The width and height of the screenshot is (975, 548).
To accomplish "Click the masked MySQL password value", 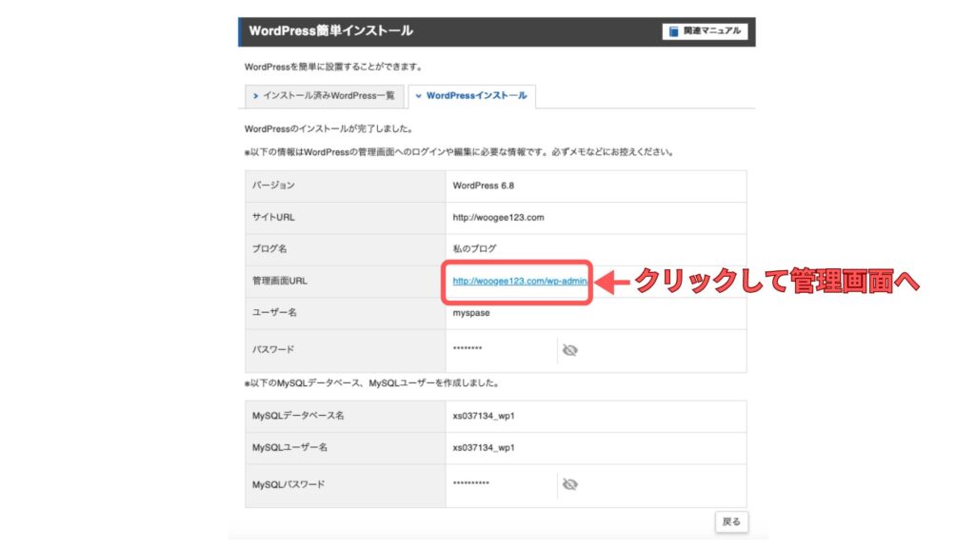I will 470,482.
